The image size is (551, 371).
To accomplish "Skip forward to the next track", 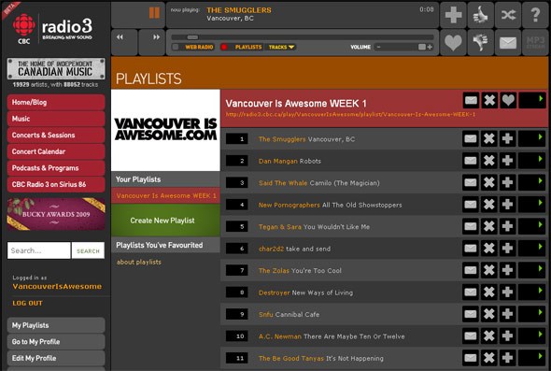I will [152, 43].
